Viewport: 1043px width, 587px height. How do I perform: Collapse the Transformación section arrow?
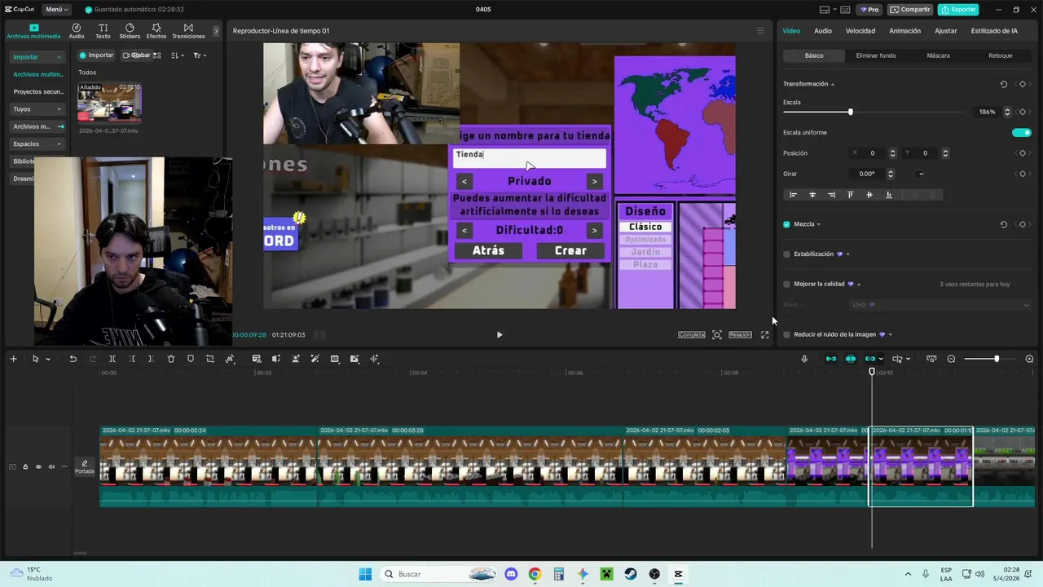tap(832, 84)
